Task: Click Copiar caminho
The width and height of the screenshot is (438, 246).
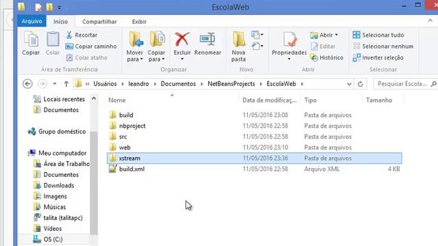Action: pyautogui.click(x=91, y=46)
